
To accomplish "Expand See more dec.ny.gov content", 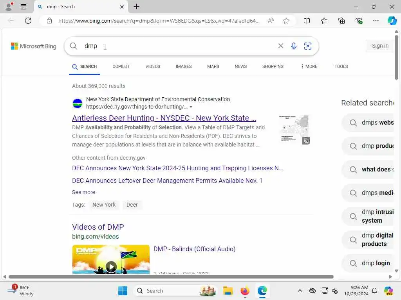I will [x=83, y=192].
